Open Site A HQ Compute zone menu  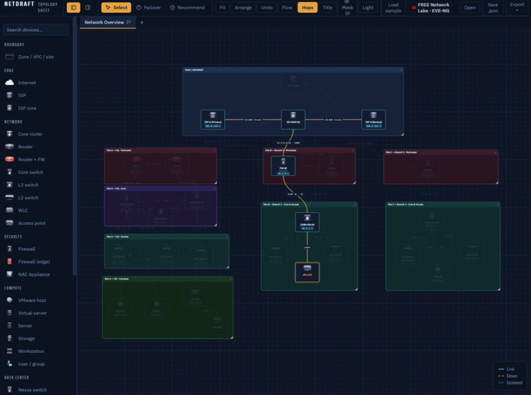click(x=231, y=279)
